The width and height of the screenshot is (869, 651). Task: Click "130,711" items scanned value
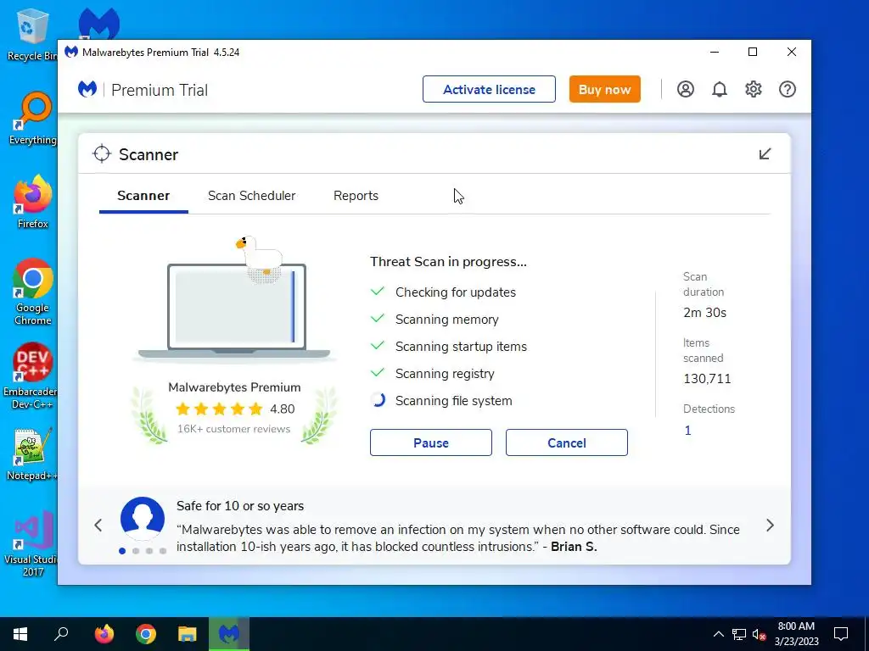pyautogui.click(x=707, y=379)
